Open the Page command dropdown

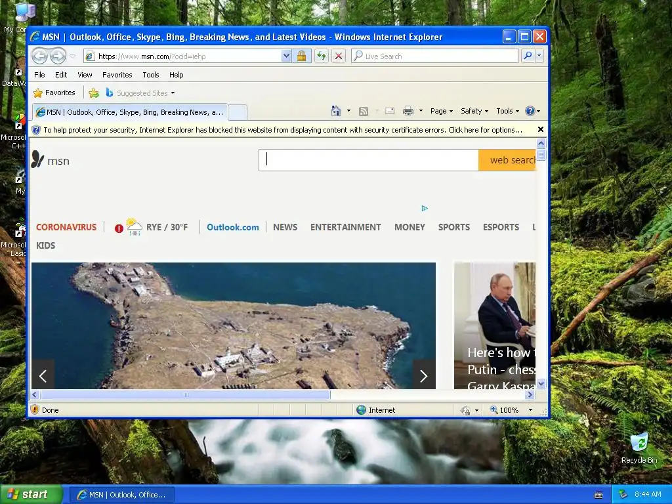[442, 111]
